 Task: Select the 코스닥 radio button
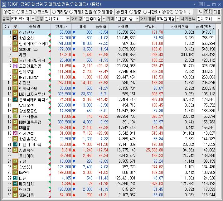point(35,12)
